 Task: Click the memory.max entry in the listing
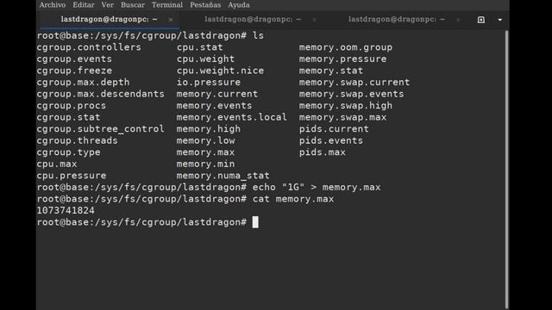(x=205, y=152)
